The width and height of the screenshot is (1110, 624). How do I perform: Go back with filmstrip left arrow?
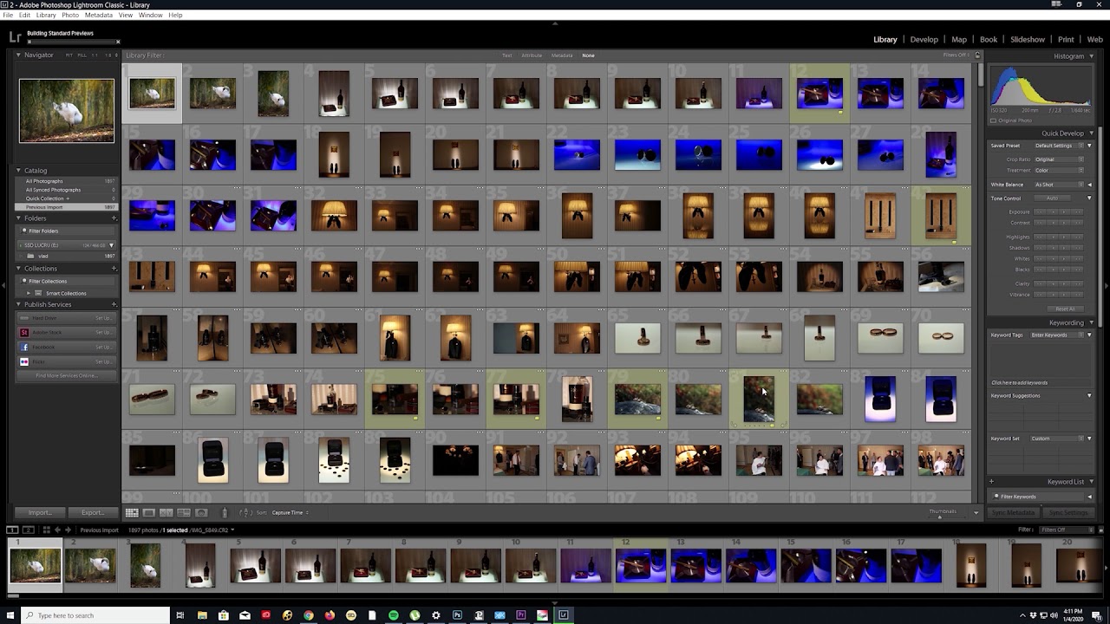pyautogui.click(x=57, y=530)
